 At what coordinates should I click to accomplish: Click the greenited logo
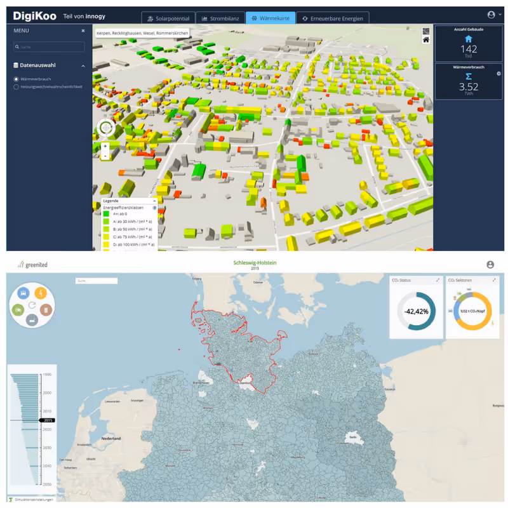click(x=32, y=265)
